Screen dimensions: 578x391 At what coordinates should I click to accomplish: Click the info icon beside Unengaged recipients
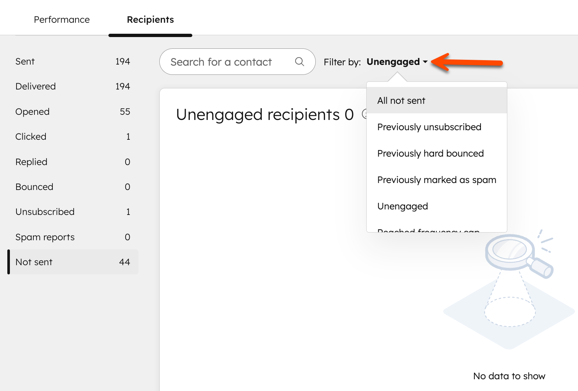point(365,115)
